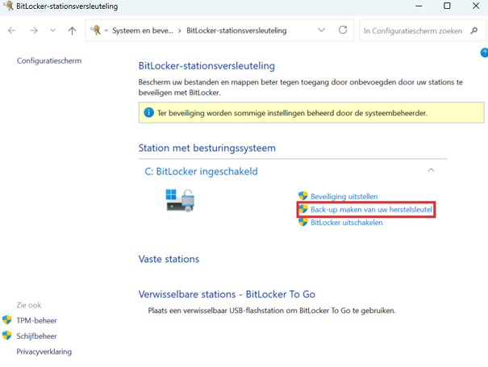The image size is (488, 367).
Task: Open help via the blue question icon
Action: [484, 52]
